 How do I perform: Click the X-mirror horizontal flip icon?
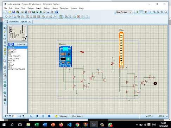(x=20, y=116)
